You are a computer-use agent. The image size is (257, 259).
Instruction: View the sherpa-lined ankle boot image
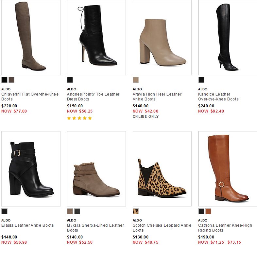point(96,169)
